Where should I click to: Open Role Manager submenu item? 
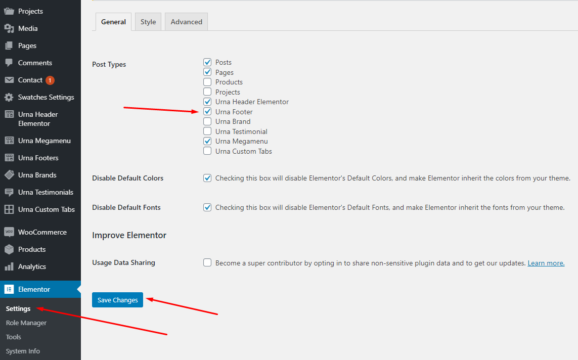26,323
